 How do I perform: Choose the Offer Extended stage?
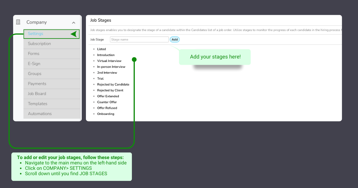point(108,96)
